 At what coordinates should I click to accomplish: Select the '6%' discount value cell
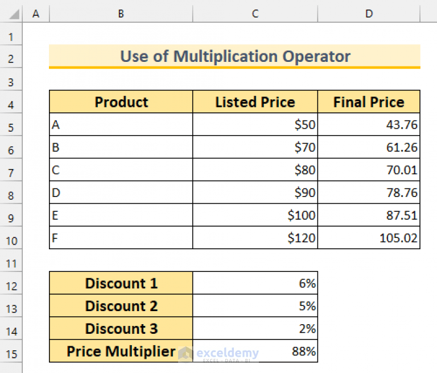coord(255,283)
